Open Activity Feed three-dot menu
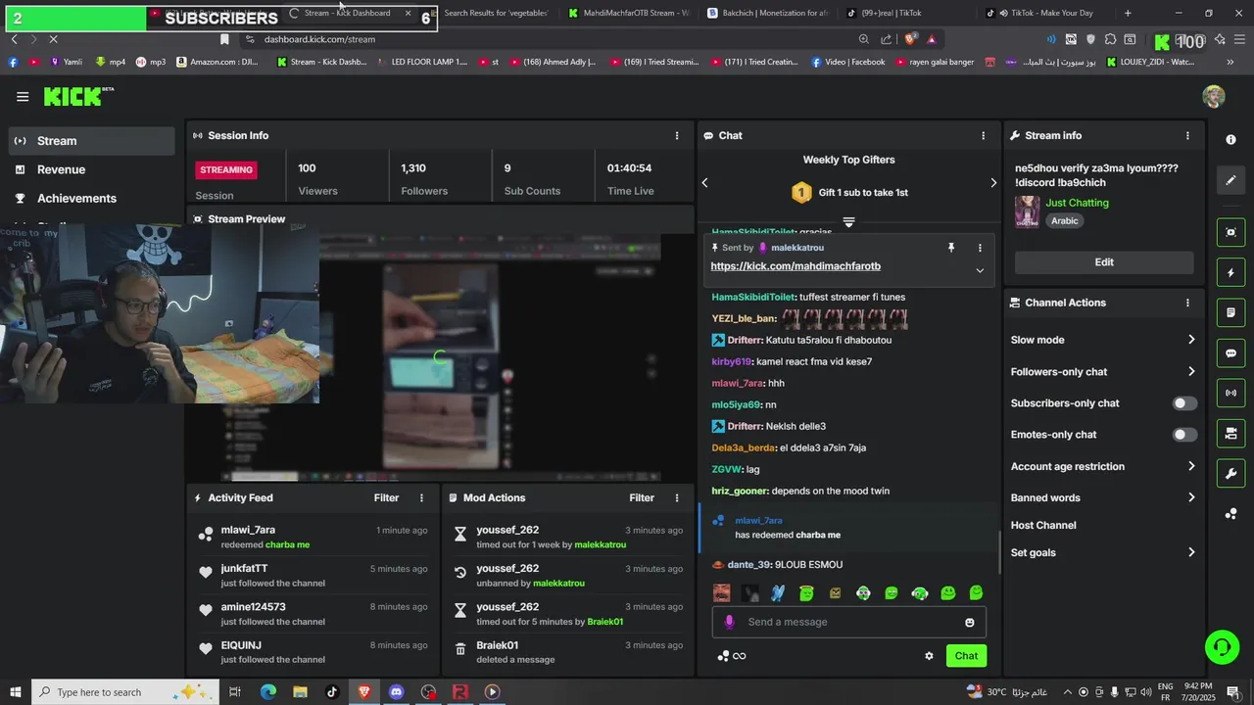This screenshot has width=1254, height=705. (x=421, y=497)
